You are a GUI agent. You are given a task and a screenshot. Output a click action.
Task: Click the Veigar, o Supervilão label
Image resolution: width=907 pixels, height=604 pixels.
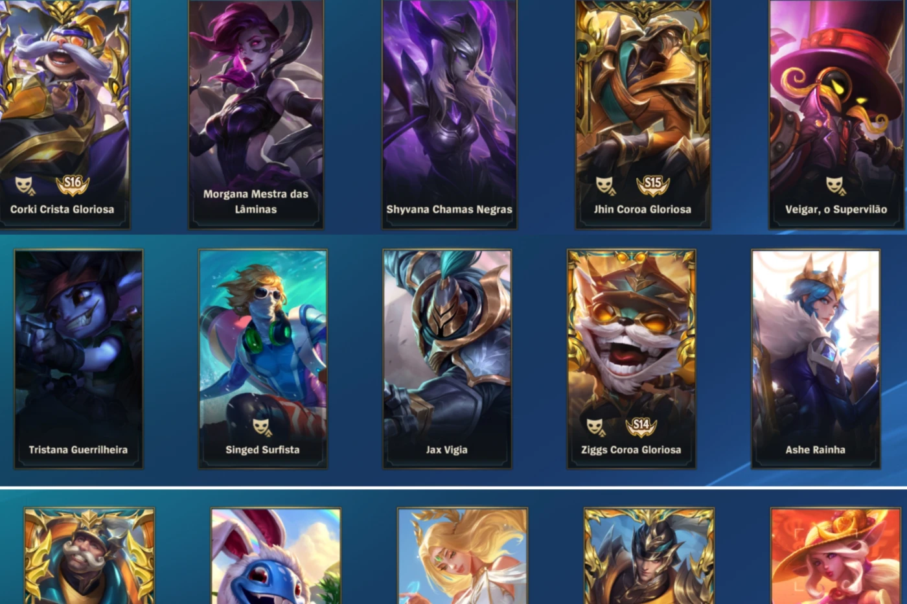tap(836, 209)
